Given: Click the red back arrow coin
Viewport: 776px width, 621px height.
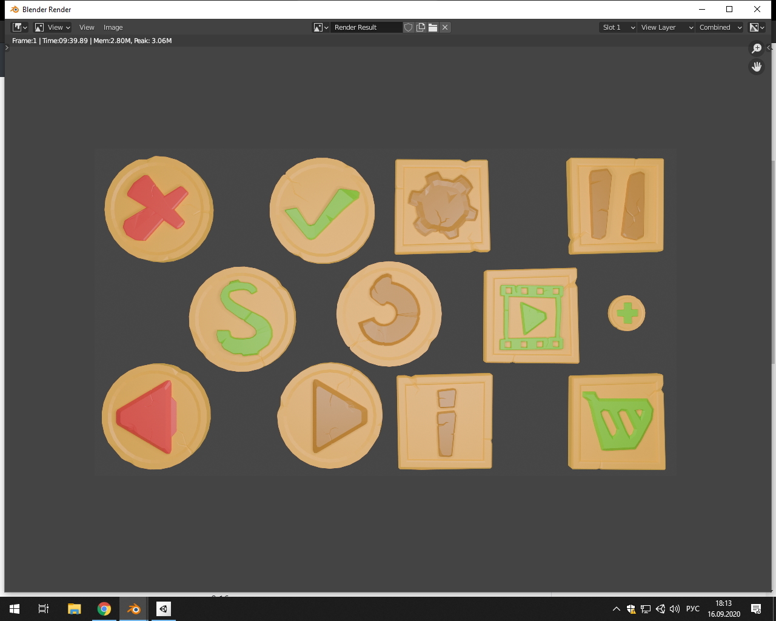Looking at the screenshot, I should point(156,416).
